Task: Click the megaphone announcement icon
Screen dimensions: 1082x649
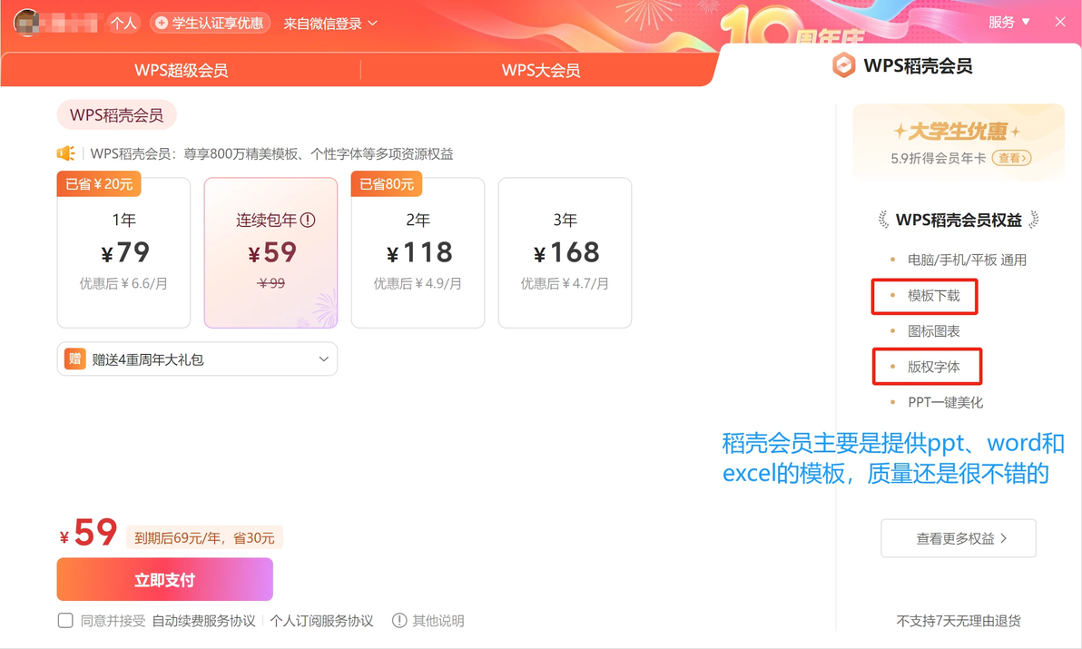Action: point(66,153)
